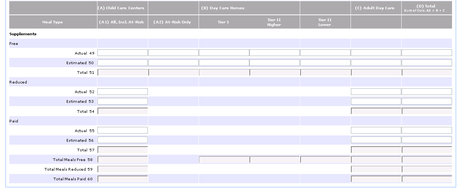The width and height of the screenshot is (465, 194).
Task: Click Free Actual 49 field in Total column D
Action: (x=427, y=53)
